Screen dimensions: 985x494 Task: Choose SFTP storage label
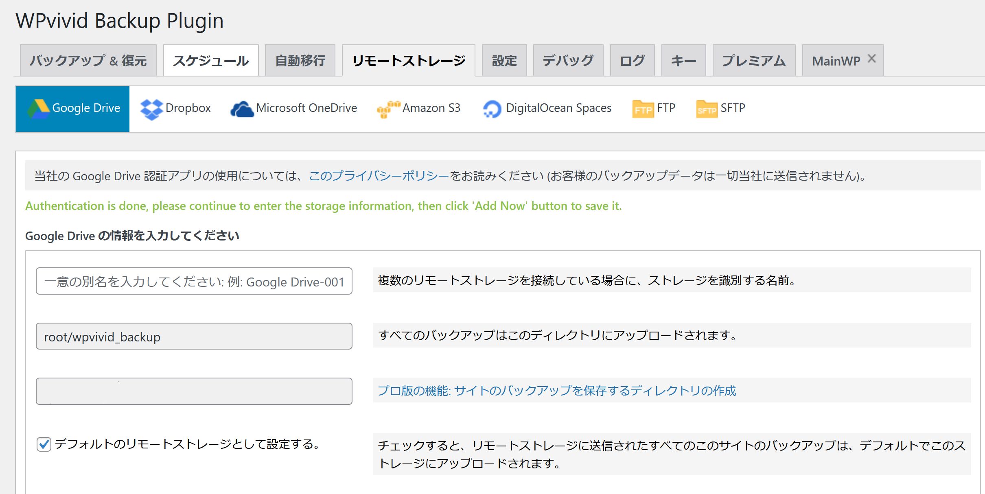733,108
